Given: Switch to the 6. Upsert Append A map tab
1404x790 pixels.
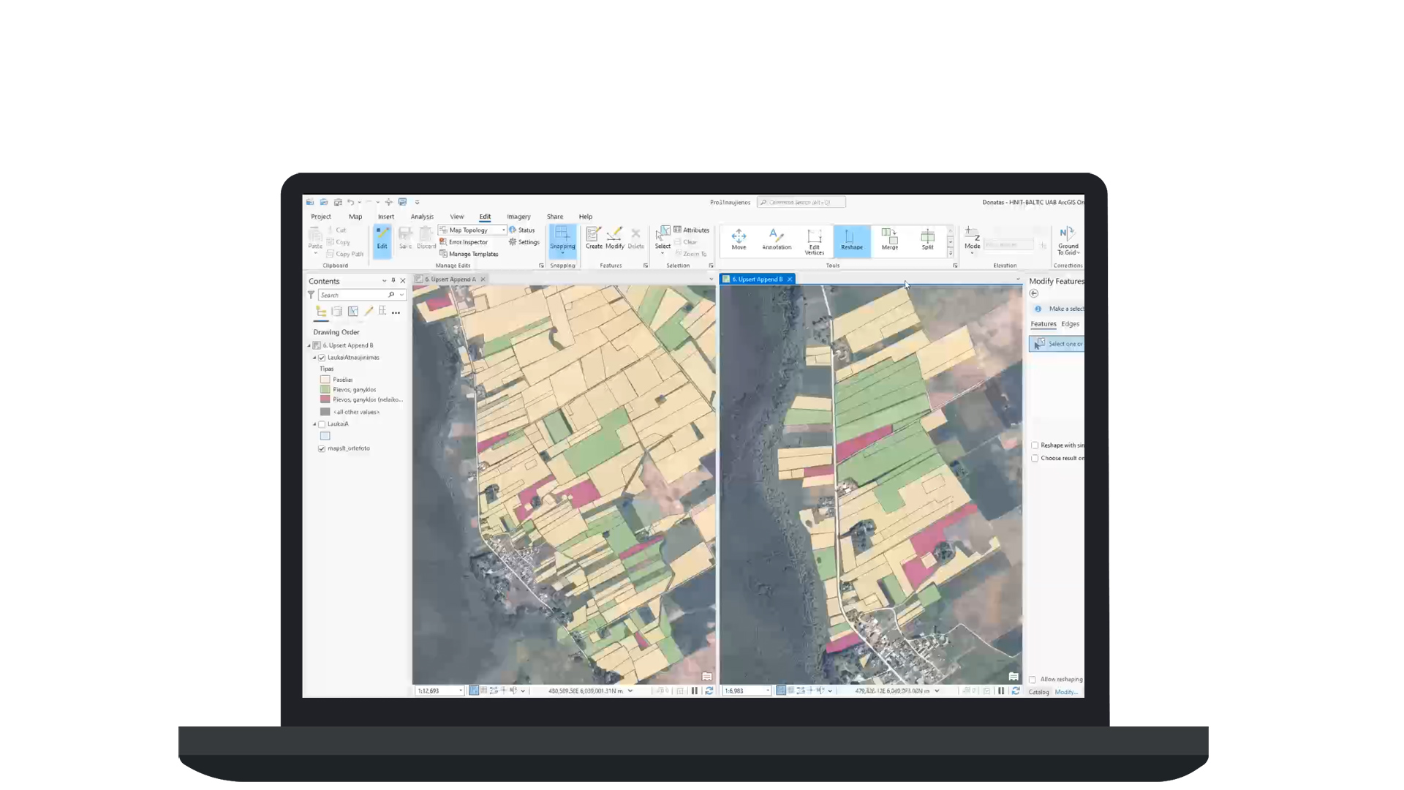Looking at the screenshot, I should [450, 279].
